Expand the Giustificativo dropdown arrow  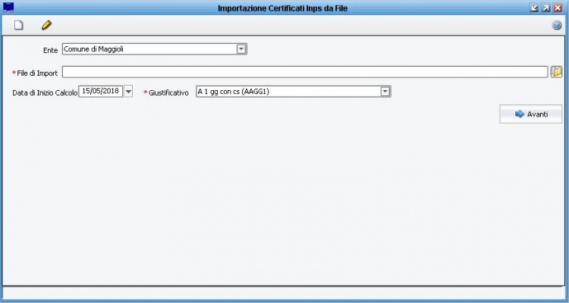pyautogui.click(x=385, y=92)
